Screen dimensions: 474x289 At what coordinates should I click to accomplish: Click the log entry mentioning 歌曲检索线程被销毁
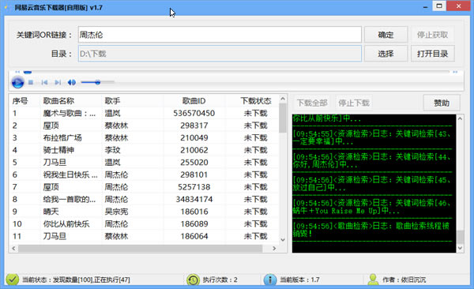coord(371,230)
